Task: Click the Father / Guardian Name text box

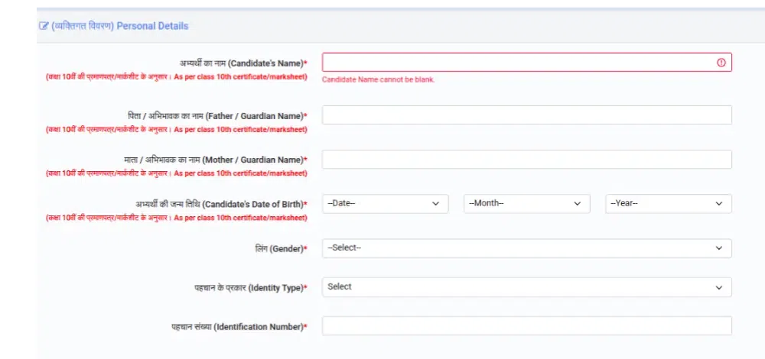Action: point(526,115)
